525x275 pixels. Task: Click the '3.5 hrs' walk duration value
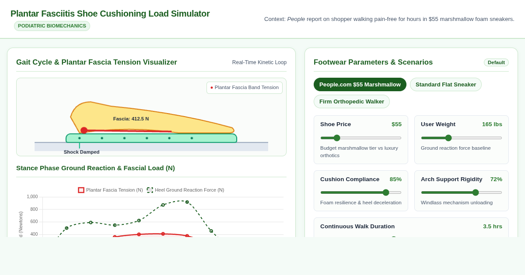[x=493, y=226]
